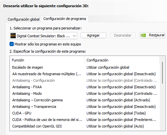Uncheck Mostrar sólo los programas en este equipo

pyautogui.click(x=11, y=44)
